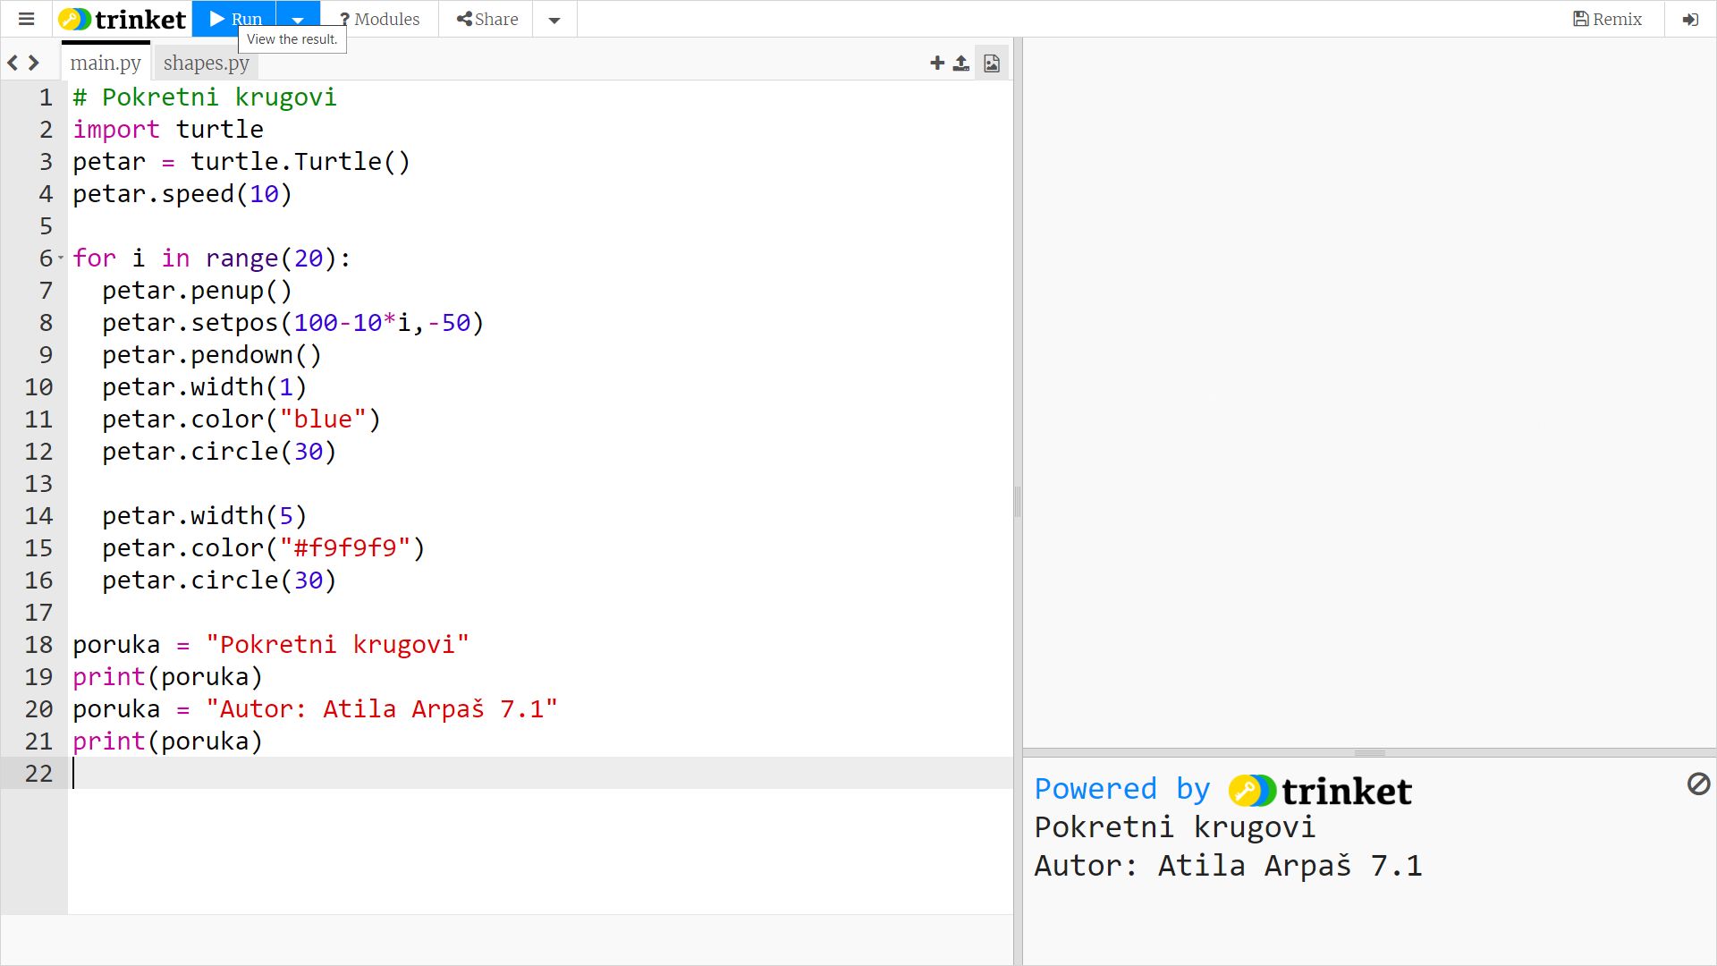Viewport: 1717px width, 966px height.
Task: Click the trinket logo
Action: pos(123,19)
